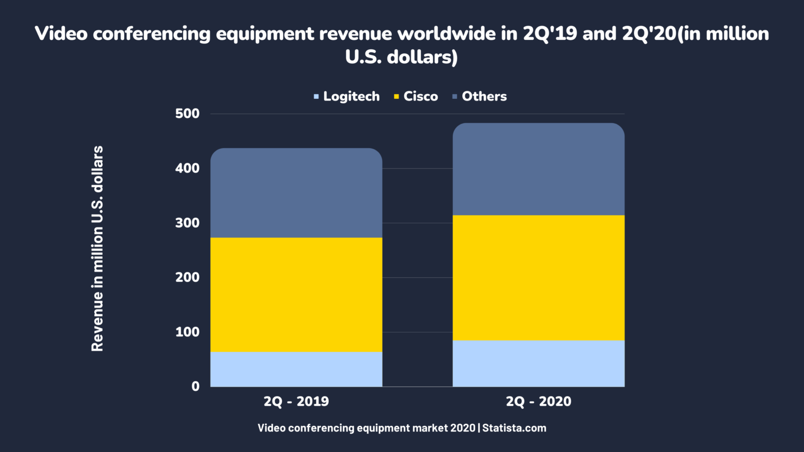Select the 2Q - 2019 axis label
This screenshot has height=452, width=804.
pyautogui.click(x=296, y=401)
